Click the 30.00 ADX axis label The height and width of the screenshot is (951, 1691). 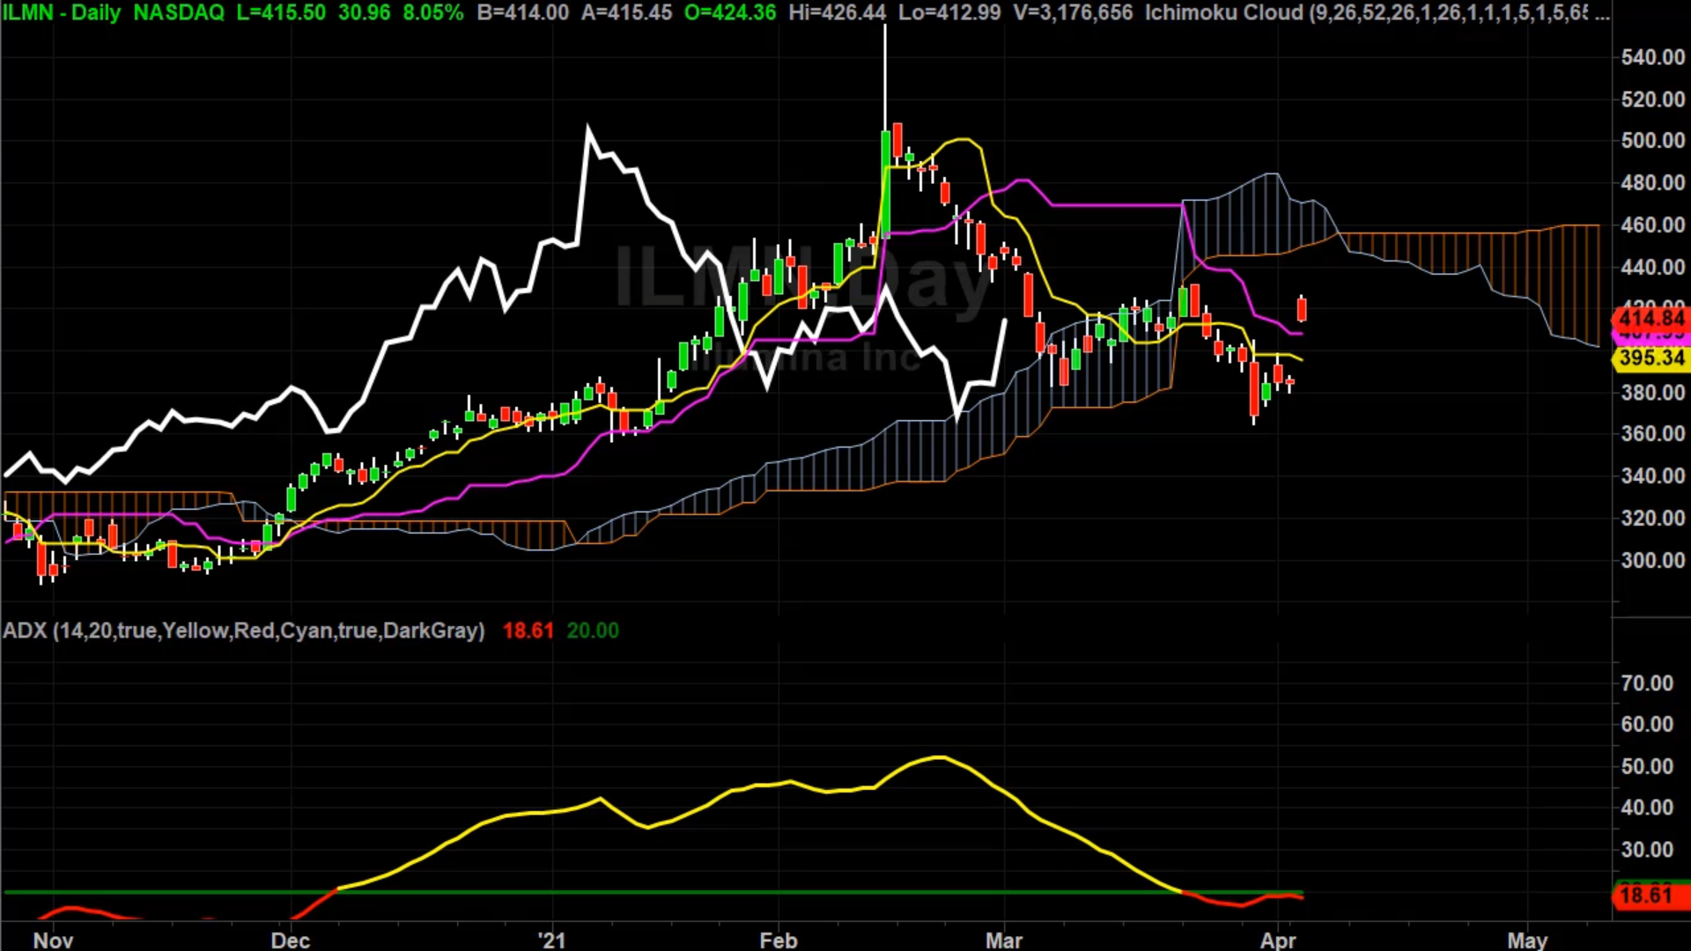coord(1647,850)
